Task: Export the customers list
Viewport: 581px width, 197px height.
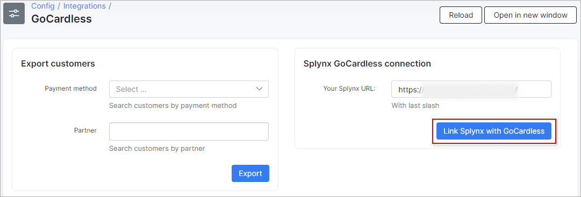Action: click(250, 173)
